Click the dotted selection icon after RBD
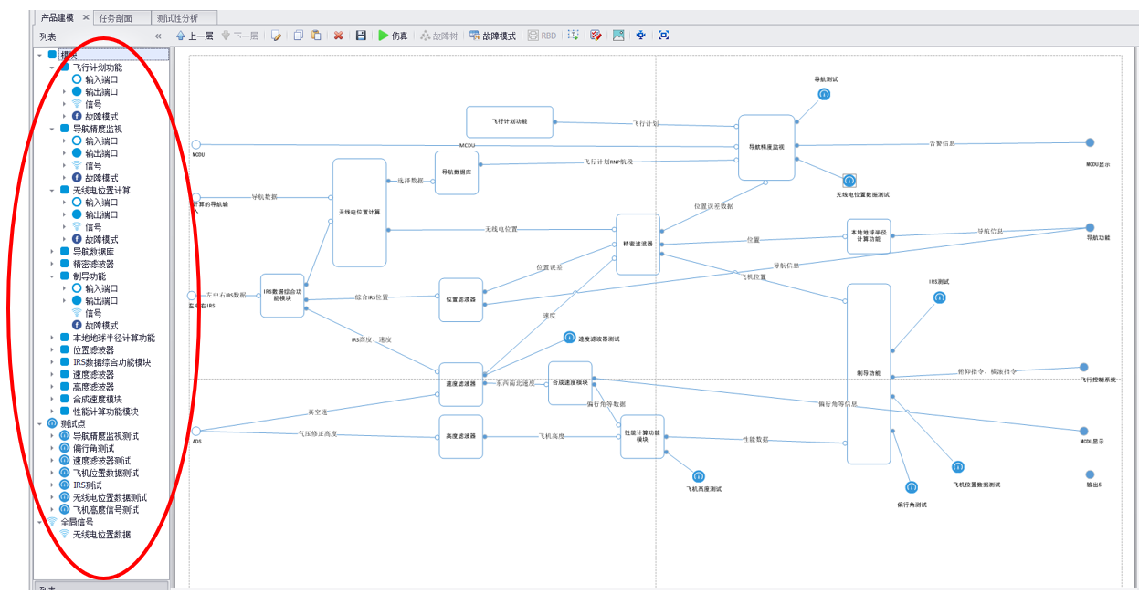 coord(574,36)
